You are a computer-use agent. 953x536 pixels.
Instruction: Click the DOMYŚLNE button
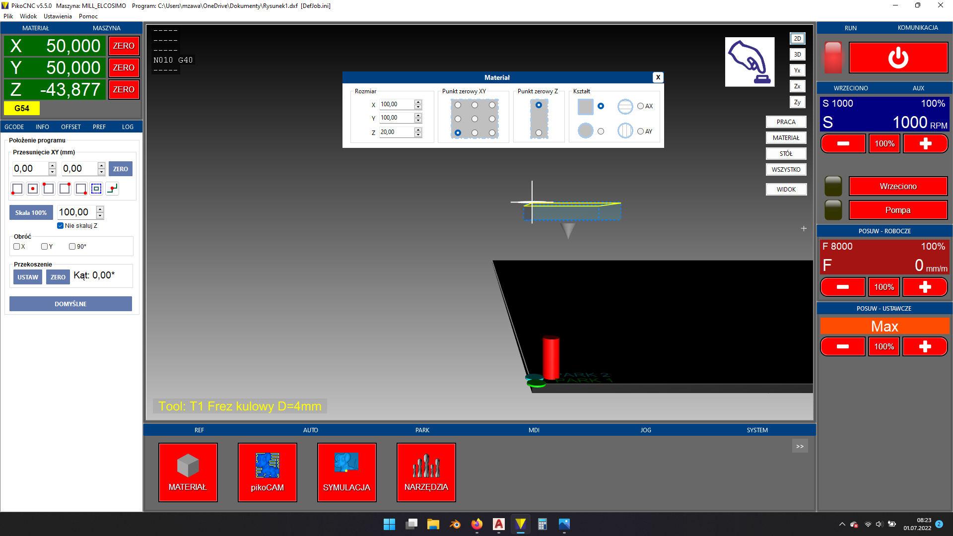pos(70,304)
